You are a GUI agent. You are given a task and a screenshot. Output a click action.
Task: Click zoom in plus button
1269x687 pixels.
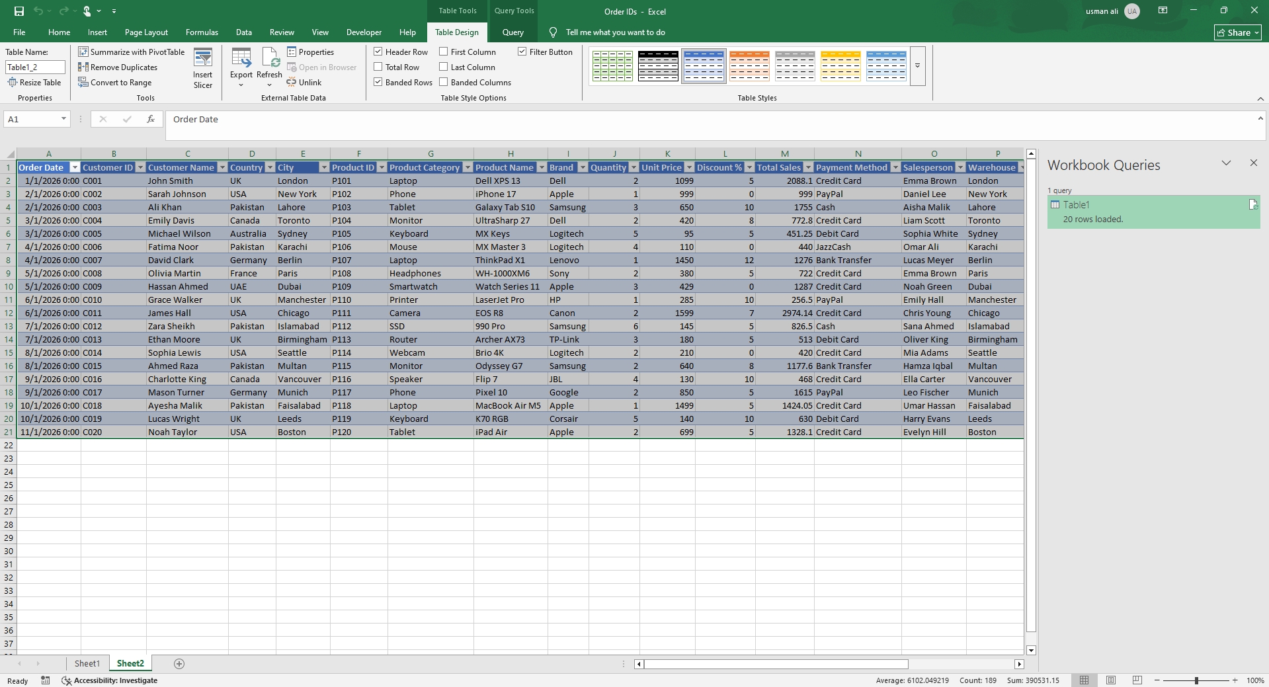coord(1235,680)
